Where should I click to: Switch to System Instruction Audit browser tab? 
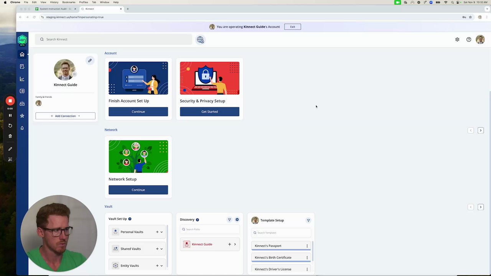[55, 9]
